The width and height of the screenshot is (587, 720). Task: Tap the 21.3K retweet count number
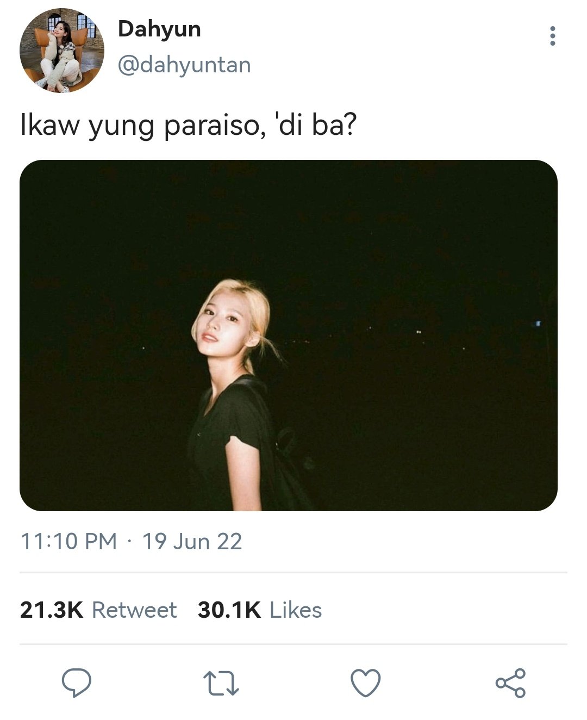pyautogui.click(x=52, y=610)
